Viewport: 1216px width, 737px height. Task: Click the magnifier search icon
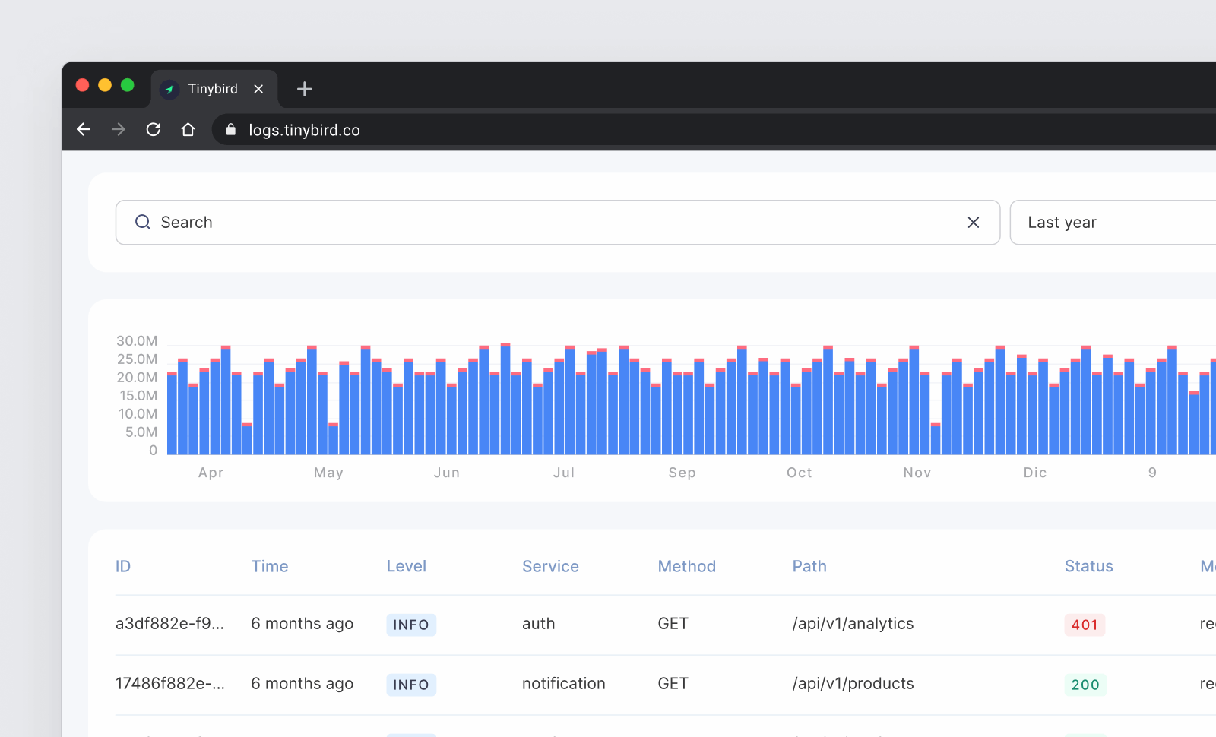coord(143,223)
